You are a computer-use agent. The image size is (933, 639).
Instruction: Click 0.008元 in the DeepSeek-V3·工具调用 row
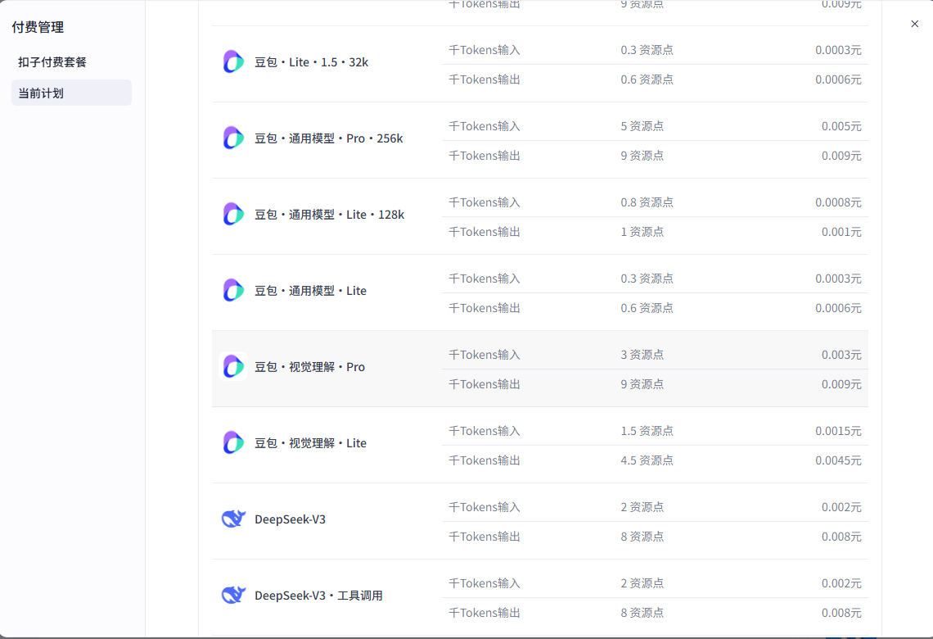tap(841, 614)
